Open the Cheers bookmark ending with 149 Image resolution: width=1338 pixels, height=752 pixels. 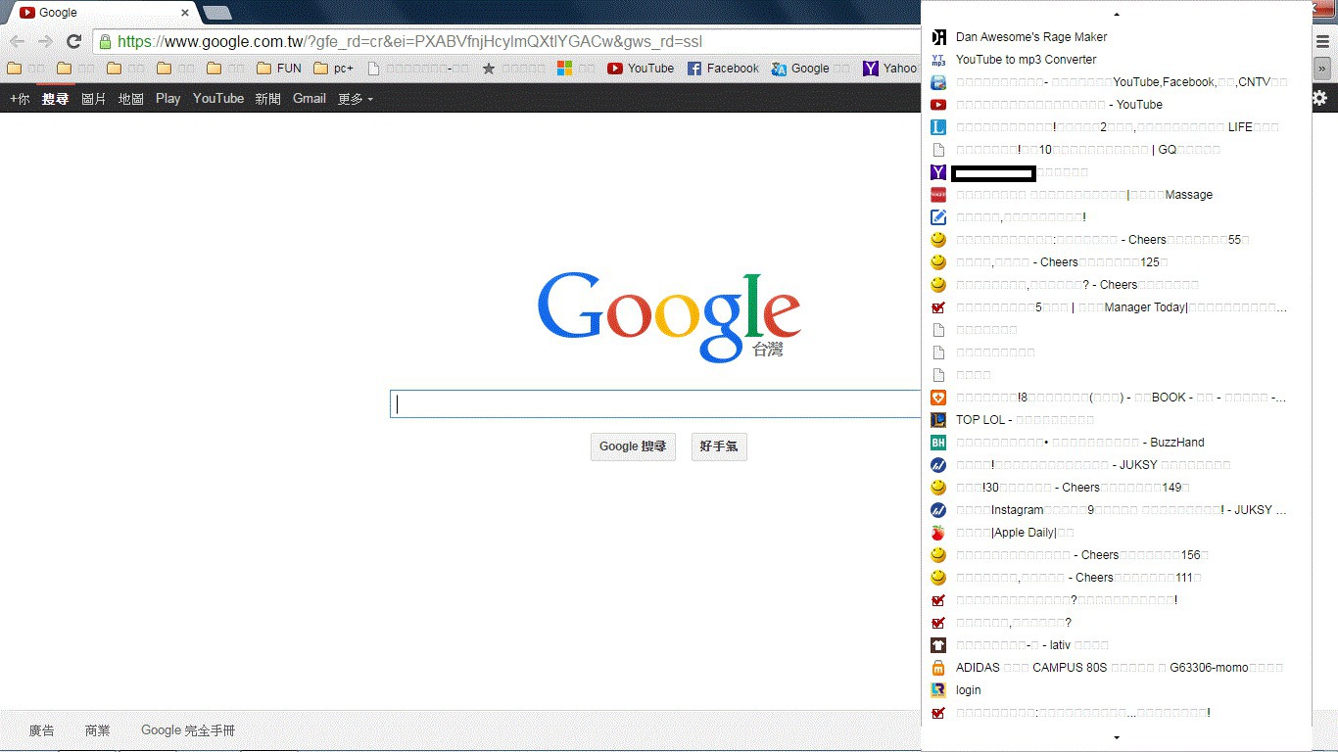click(1117, 488)
